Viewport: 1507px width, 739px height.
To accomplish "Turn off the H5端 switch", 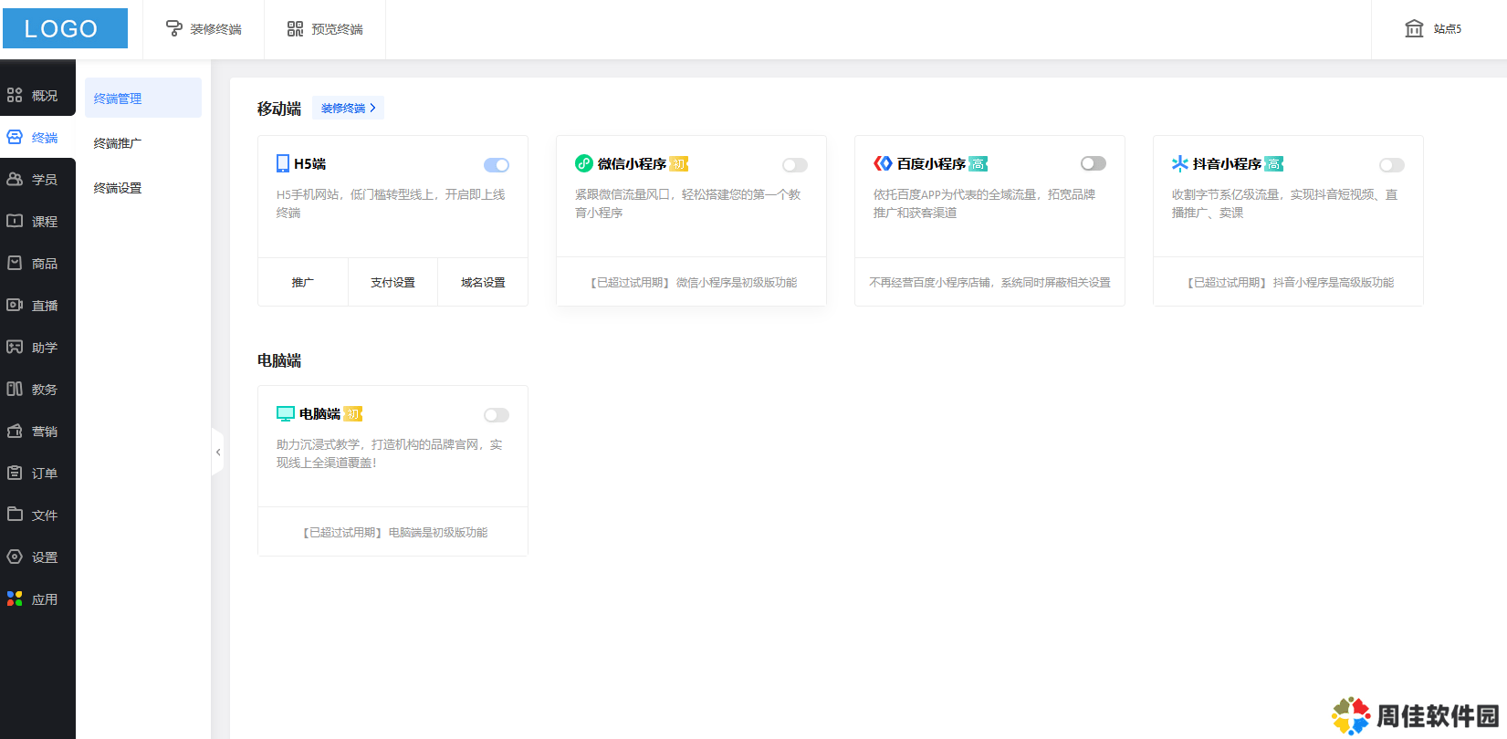I will [497, 165].
